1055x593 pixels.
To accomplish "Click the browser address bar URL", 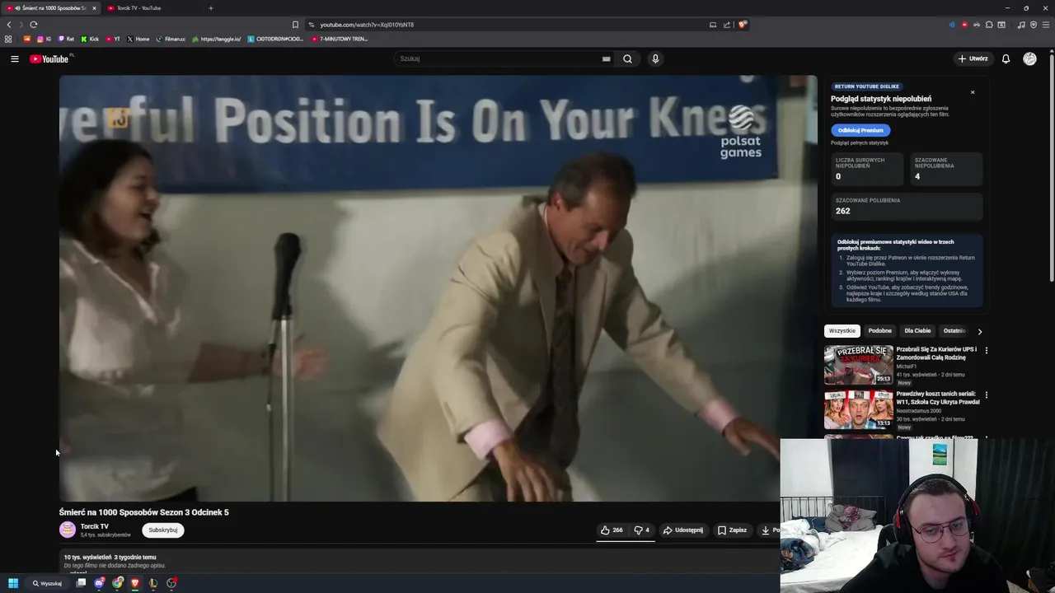I will tap(367, 25).
